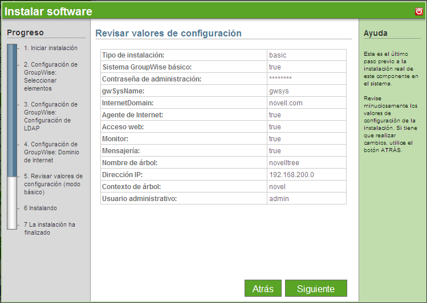The image size is (427, 303).
Task: Click the Dirección IP label
Action: [x=122, y=175]
